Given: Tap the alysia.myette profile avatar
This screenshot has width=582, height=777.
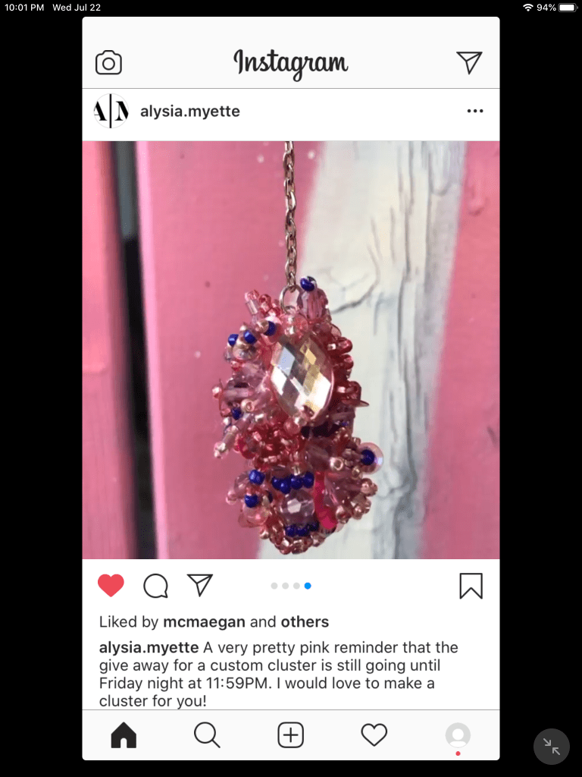Looking at the screenshot, I should (111, 111).
